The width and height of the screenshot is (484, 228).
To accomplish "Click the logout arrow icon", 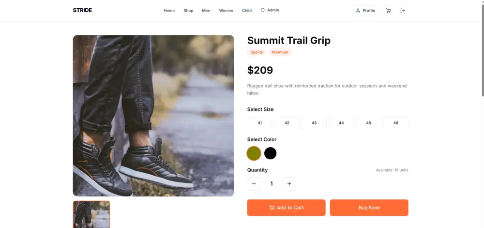I will tap(403, 11).
